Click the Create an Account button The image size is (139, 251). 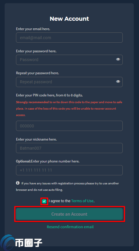(x=69, y=214)
